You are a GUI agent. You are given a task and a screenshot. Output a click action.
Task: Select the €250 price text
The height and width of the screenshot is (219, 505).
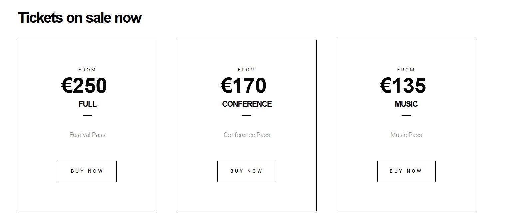(x=84, y=86)
